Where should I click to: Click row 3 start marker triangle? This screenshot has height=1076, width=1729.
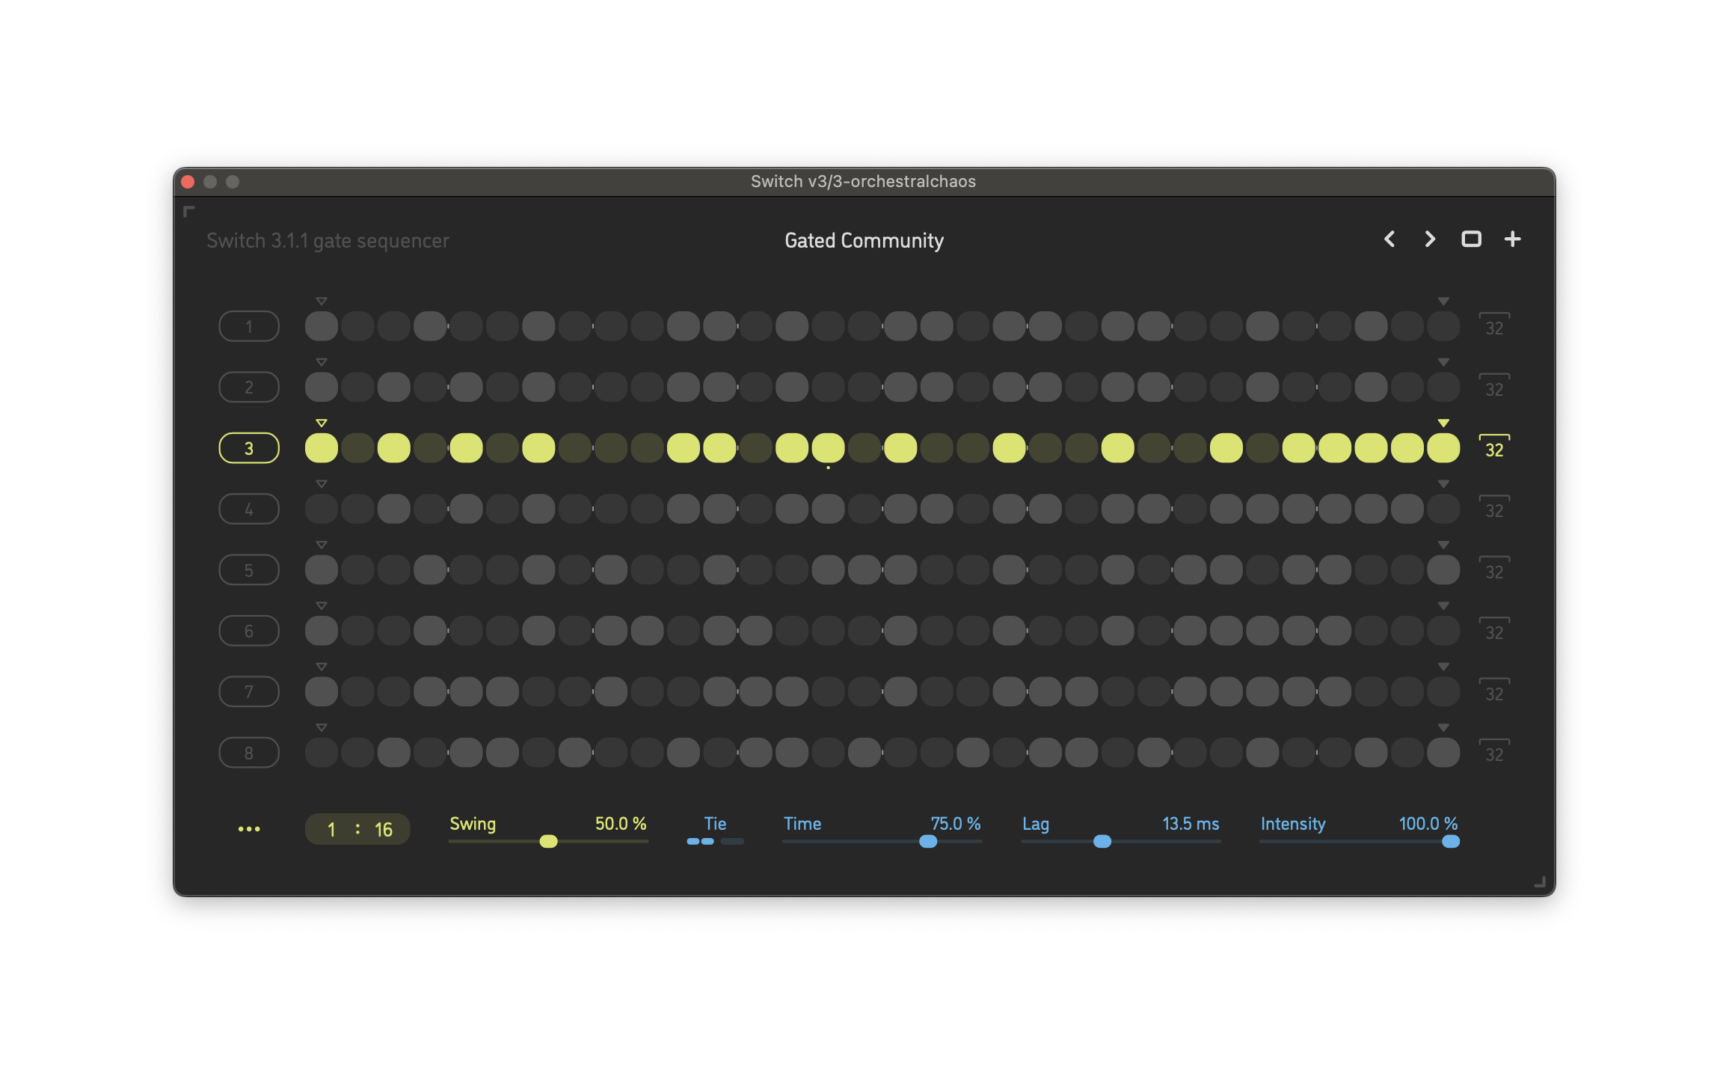[x=322, y=423]
